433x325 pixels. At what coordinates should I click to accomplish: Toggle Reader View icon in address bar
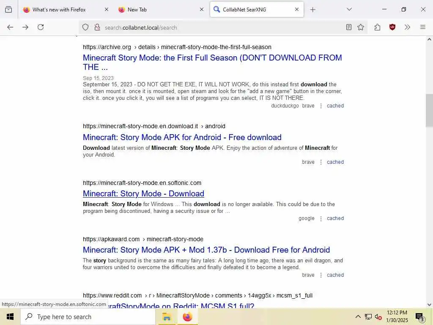348,27
